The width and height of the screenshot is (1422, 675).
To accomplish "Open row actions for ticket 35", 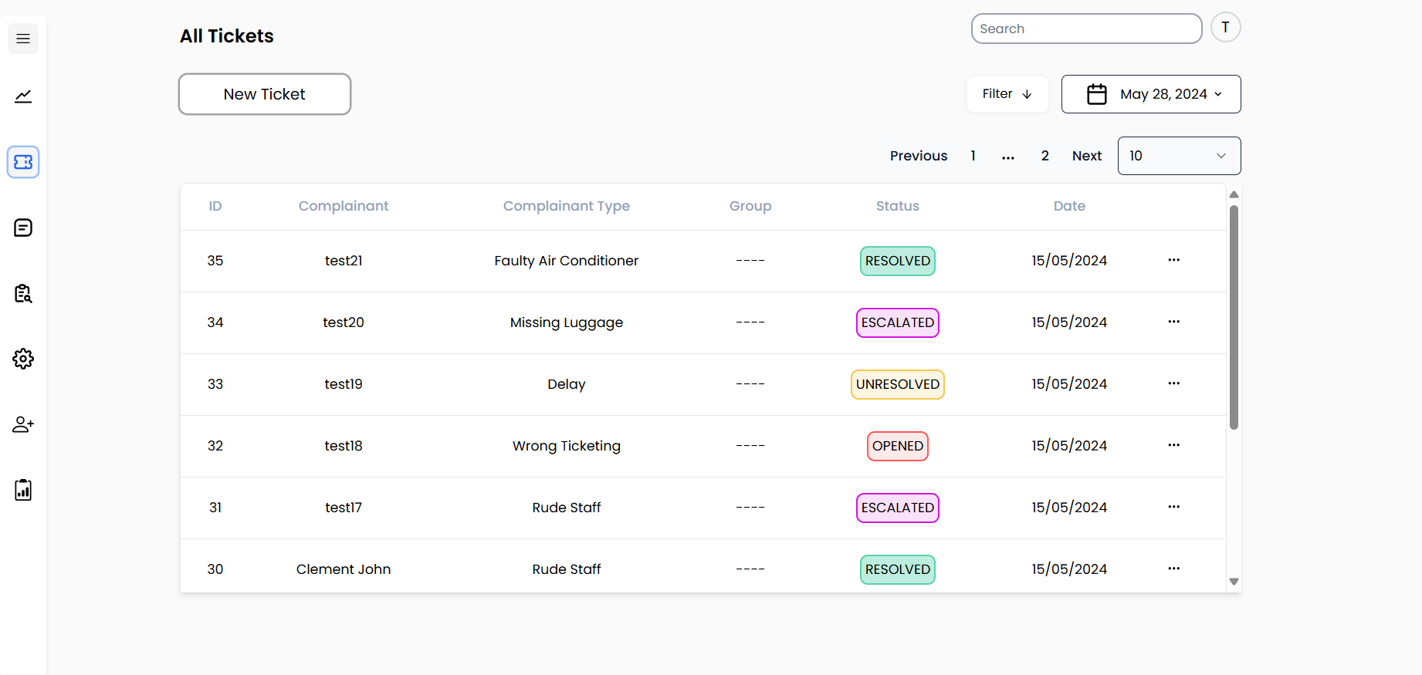I will click(x=1173, y=260).
